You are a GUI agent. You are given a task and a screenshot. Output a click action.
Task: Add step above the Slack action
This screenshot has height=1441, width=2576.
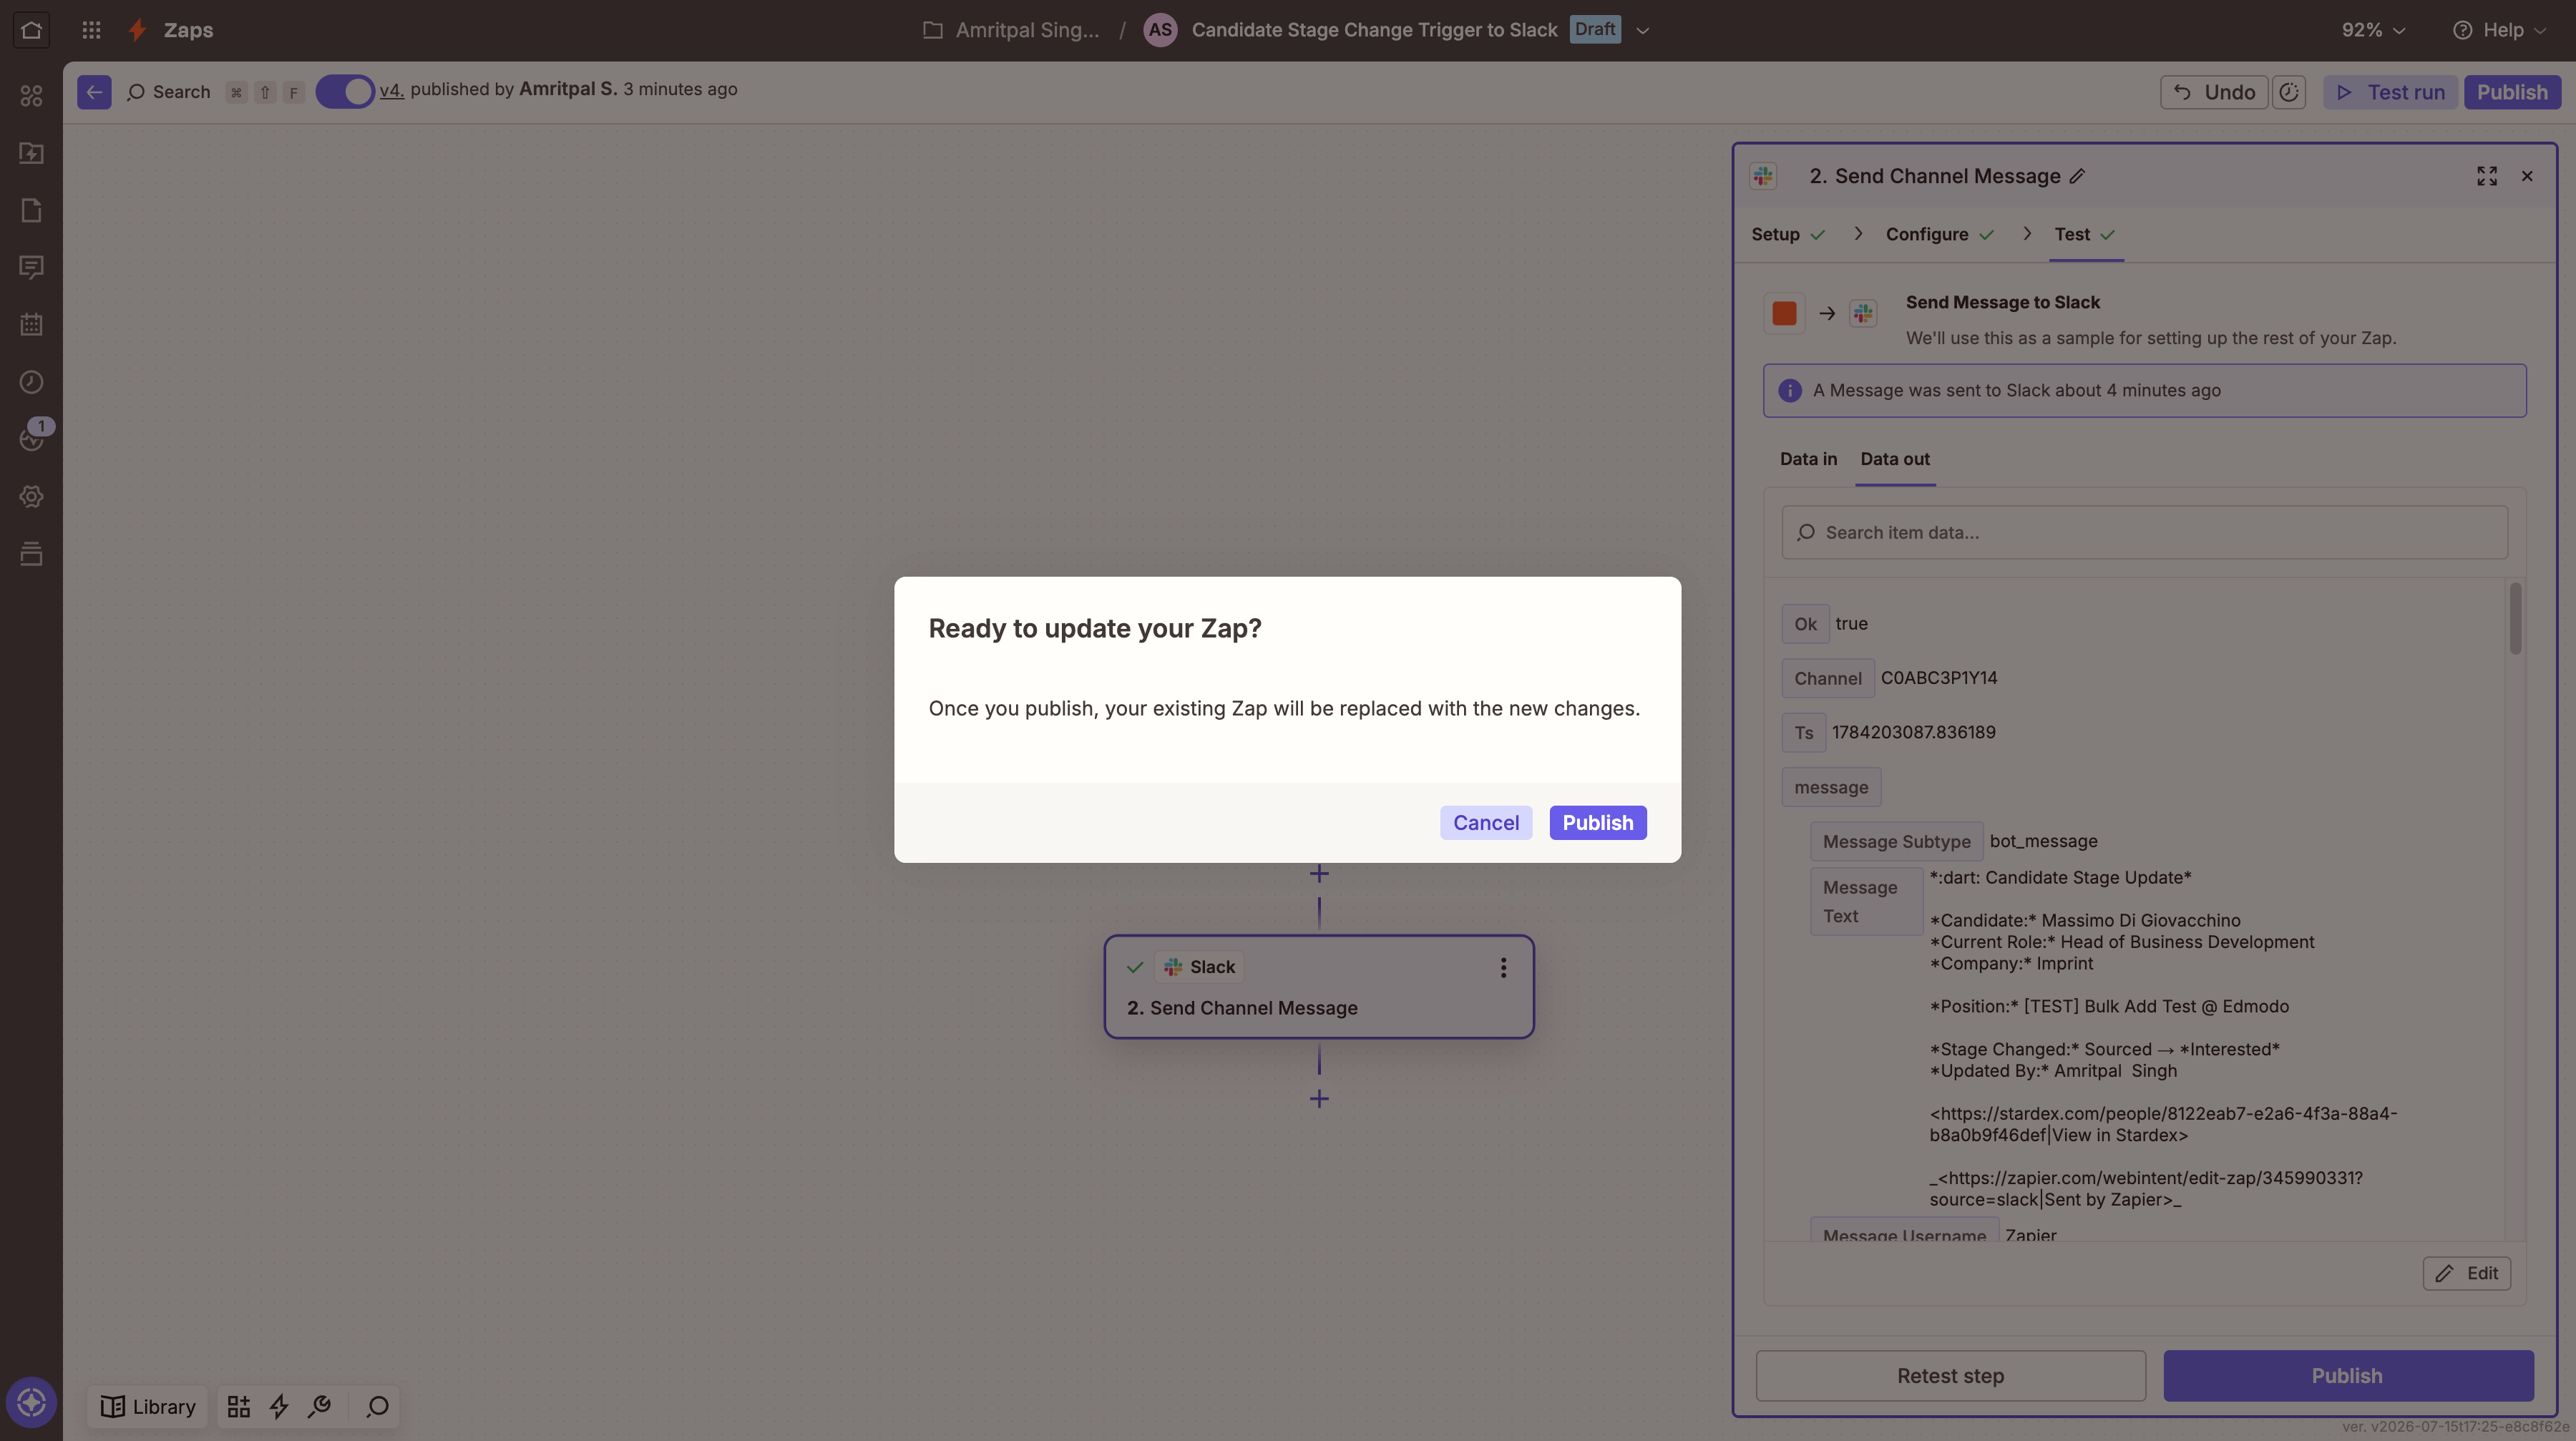pos(1319,874)
